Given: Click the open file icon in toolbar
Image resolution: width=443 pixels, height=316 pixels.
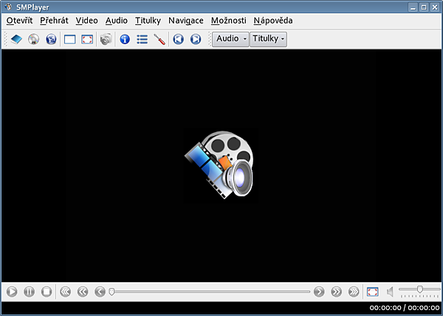Looking at the screenshot, I should point(16,39).
